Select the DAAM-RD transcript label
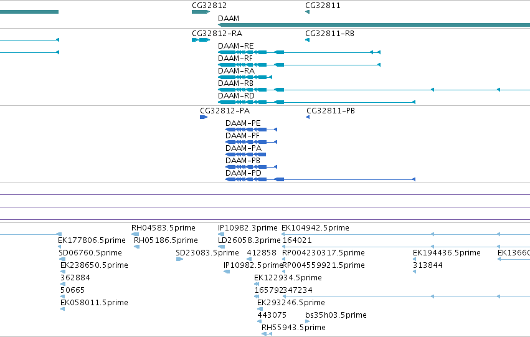This screenshot has width=530, height=337. [236, 96]
